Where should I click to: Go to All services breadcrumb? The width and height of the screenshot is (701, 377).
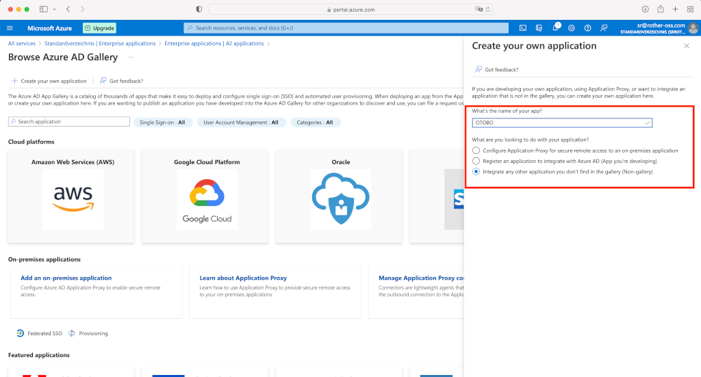coord(21,43)
